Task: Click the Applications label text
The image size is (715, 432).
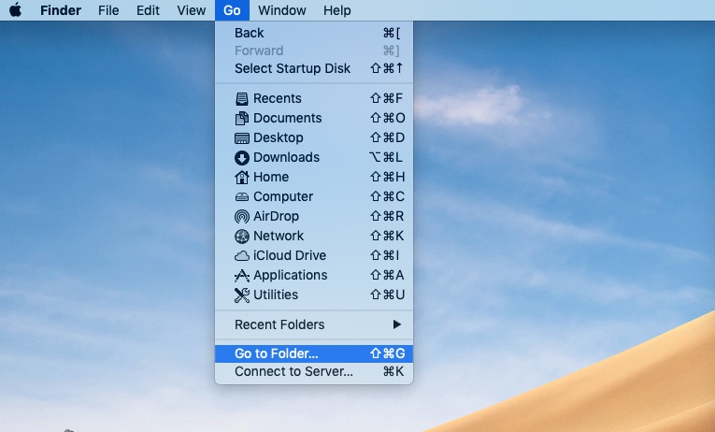Action: pos(291,275)
